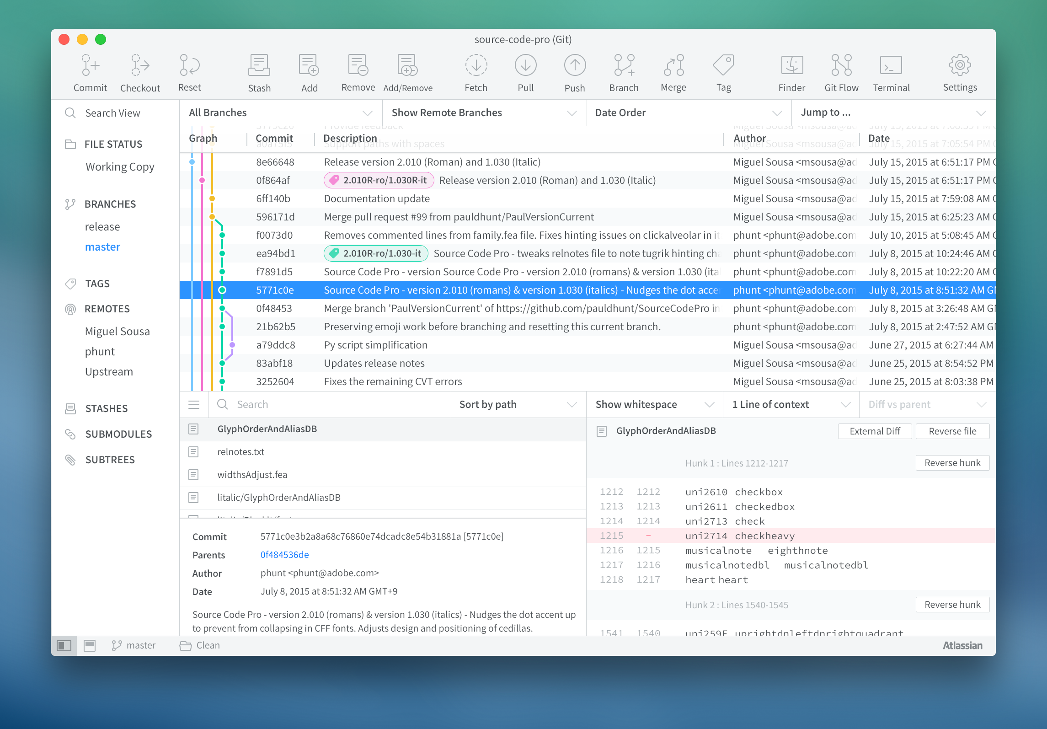Viewport: 1047px width, 729px height.
Task: Click the Add file icon
Action: (309, 65)
